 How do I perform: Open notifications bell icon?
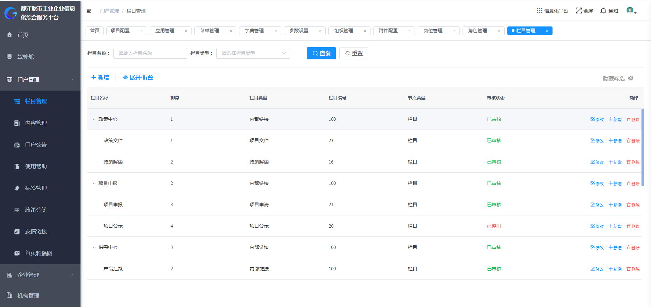[x=603, y=11]
